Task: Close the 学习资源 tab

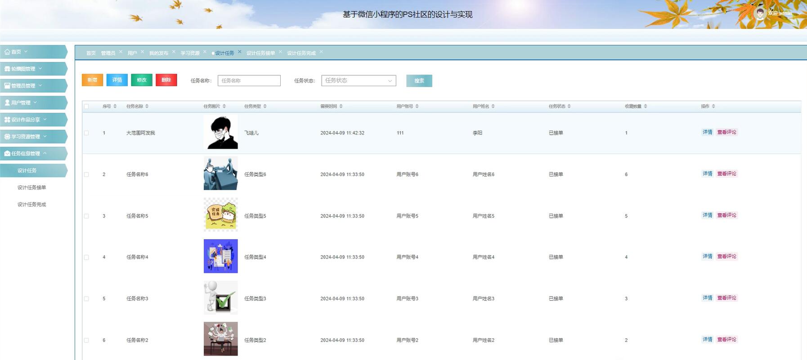Action: coord(205,52)
